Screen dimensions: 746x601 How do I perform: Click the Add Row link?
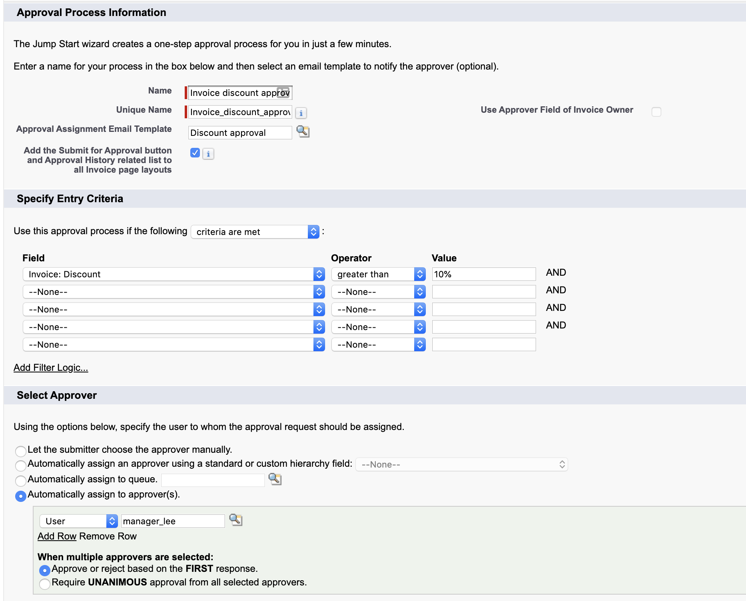(56, 536)
